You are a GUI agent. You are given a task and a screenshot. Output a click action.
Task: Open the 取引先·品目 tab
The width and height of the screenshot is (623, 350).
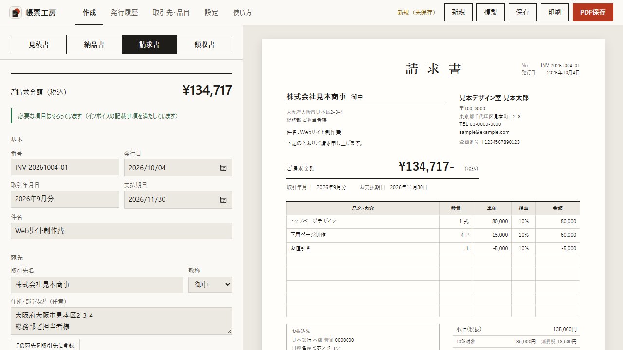pos(171,13)
